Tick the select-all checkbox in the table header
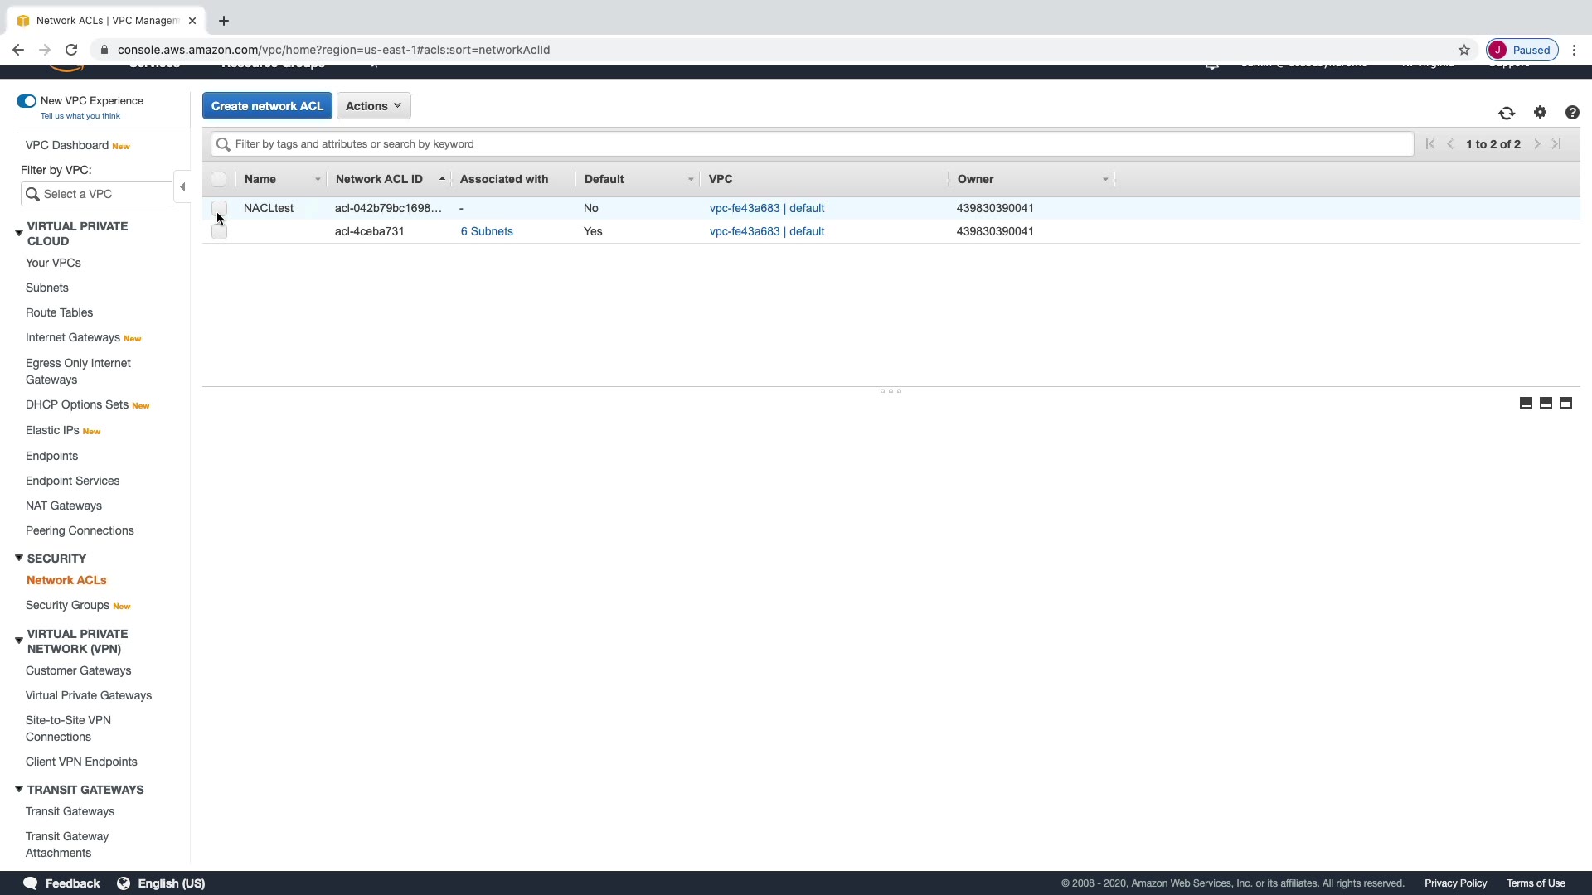Image resolution: width=1592 pixels, height=895 pixels. pos(219,179)
